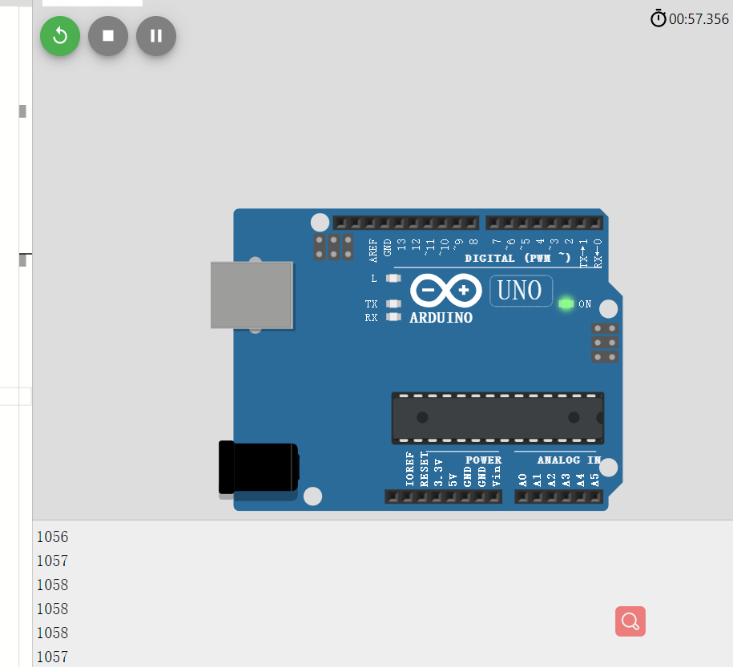
Task: Click the 5V power pin socket
Action: 451,496
